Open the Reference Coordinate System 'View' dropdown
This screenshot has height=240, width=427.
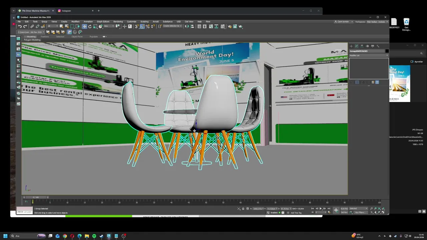108,26
